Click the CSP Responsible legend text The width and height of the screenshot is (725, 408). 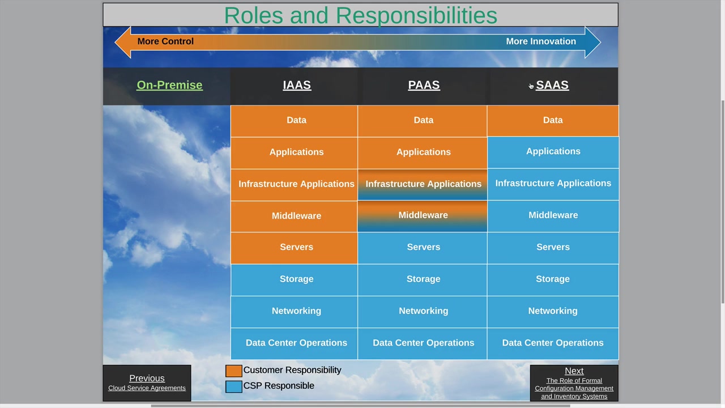click(x=279, y=386)
